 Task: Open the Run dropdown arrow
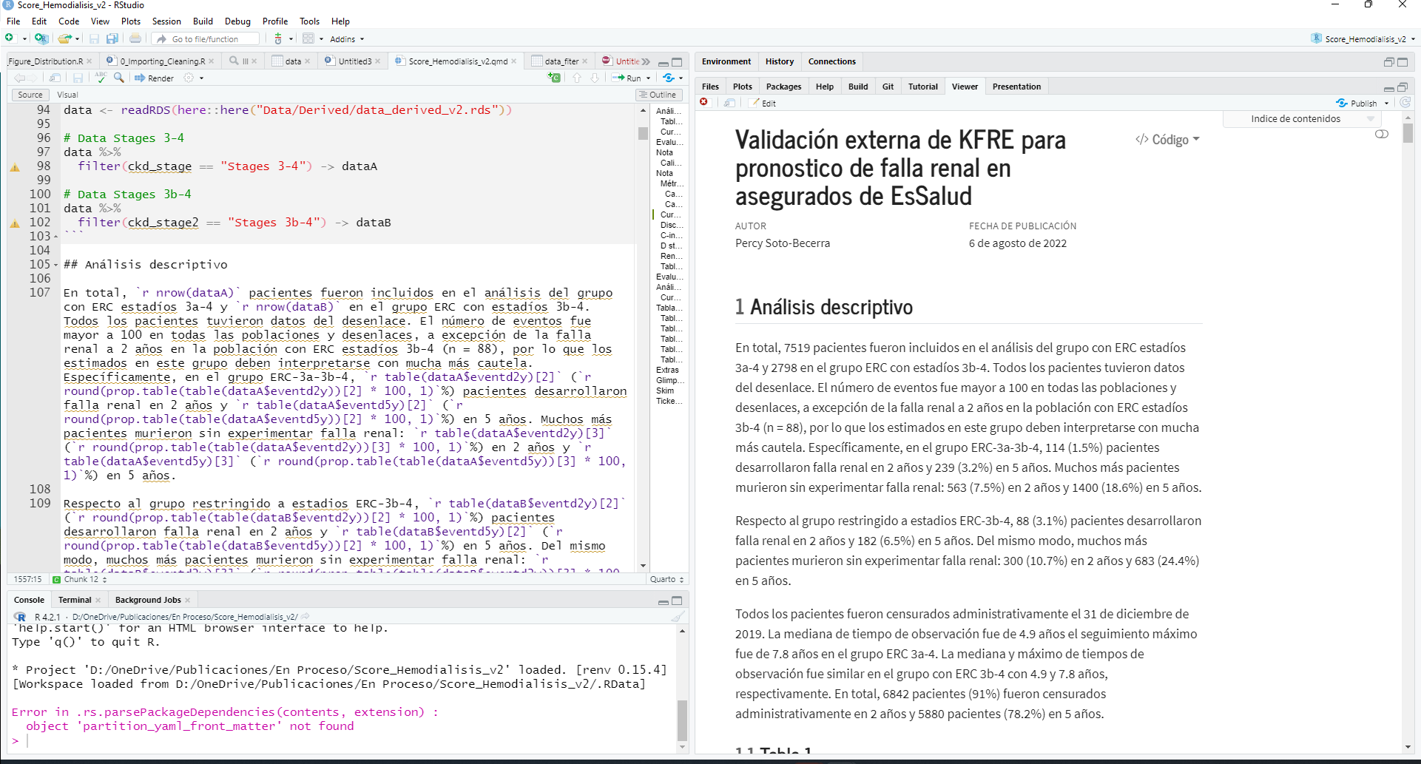pyautogui.click(x=649, y=78)
